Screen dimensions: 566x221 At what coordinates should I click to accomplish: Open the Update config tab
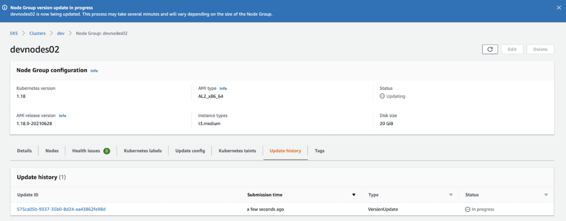click(x=190, y=151)
